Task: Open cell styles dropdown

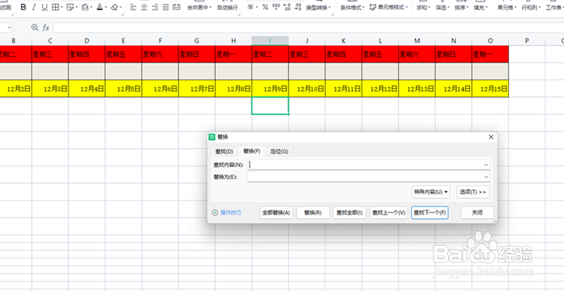Action: tap(389, 8)
